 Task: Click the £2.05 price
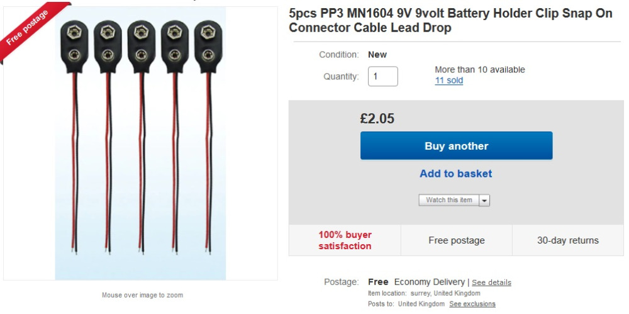pyautogui.click(x=377, y=118)
